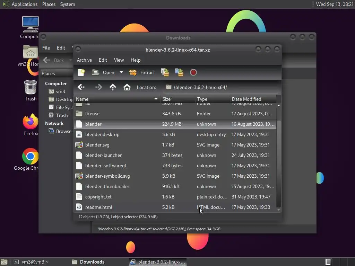Click the Location path field
The height and width of the screenshot is (266, 355).
click(221, 87)
